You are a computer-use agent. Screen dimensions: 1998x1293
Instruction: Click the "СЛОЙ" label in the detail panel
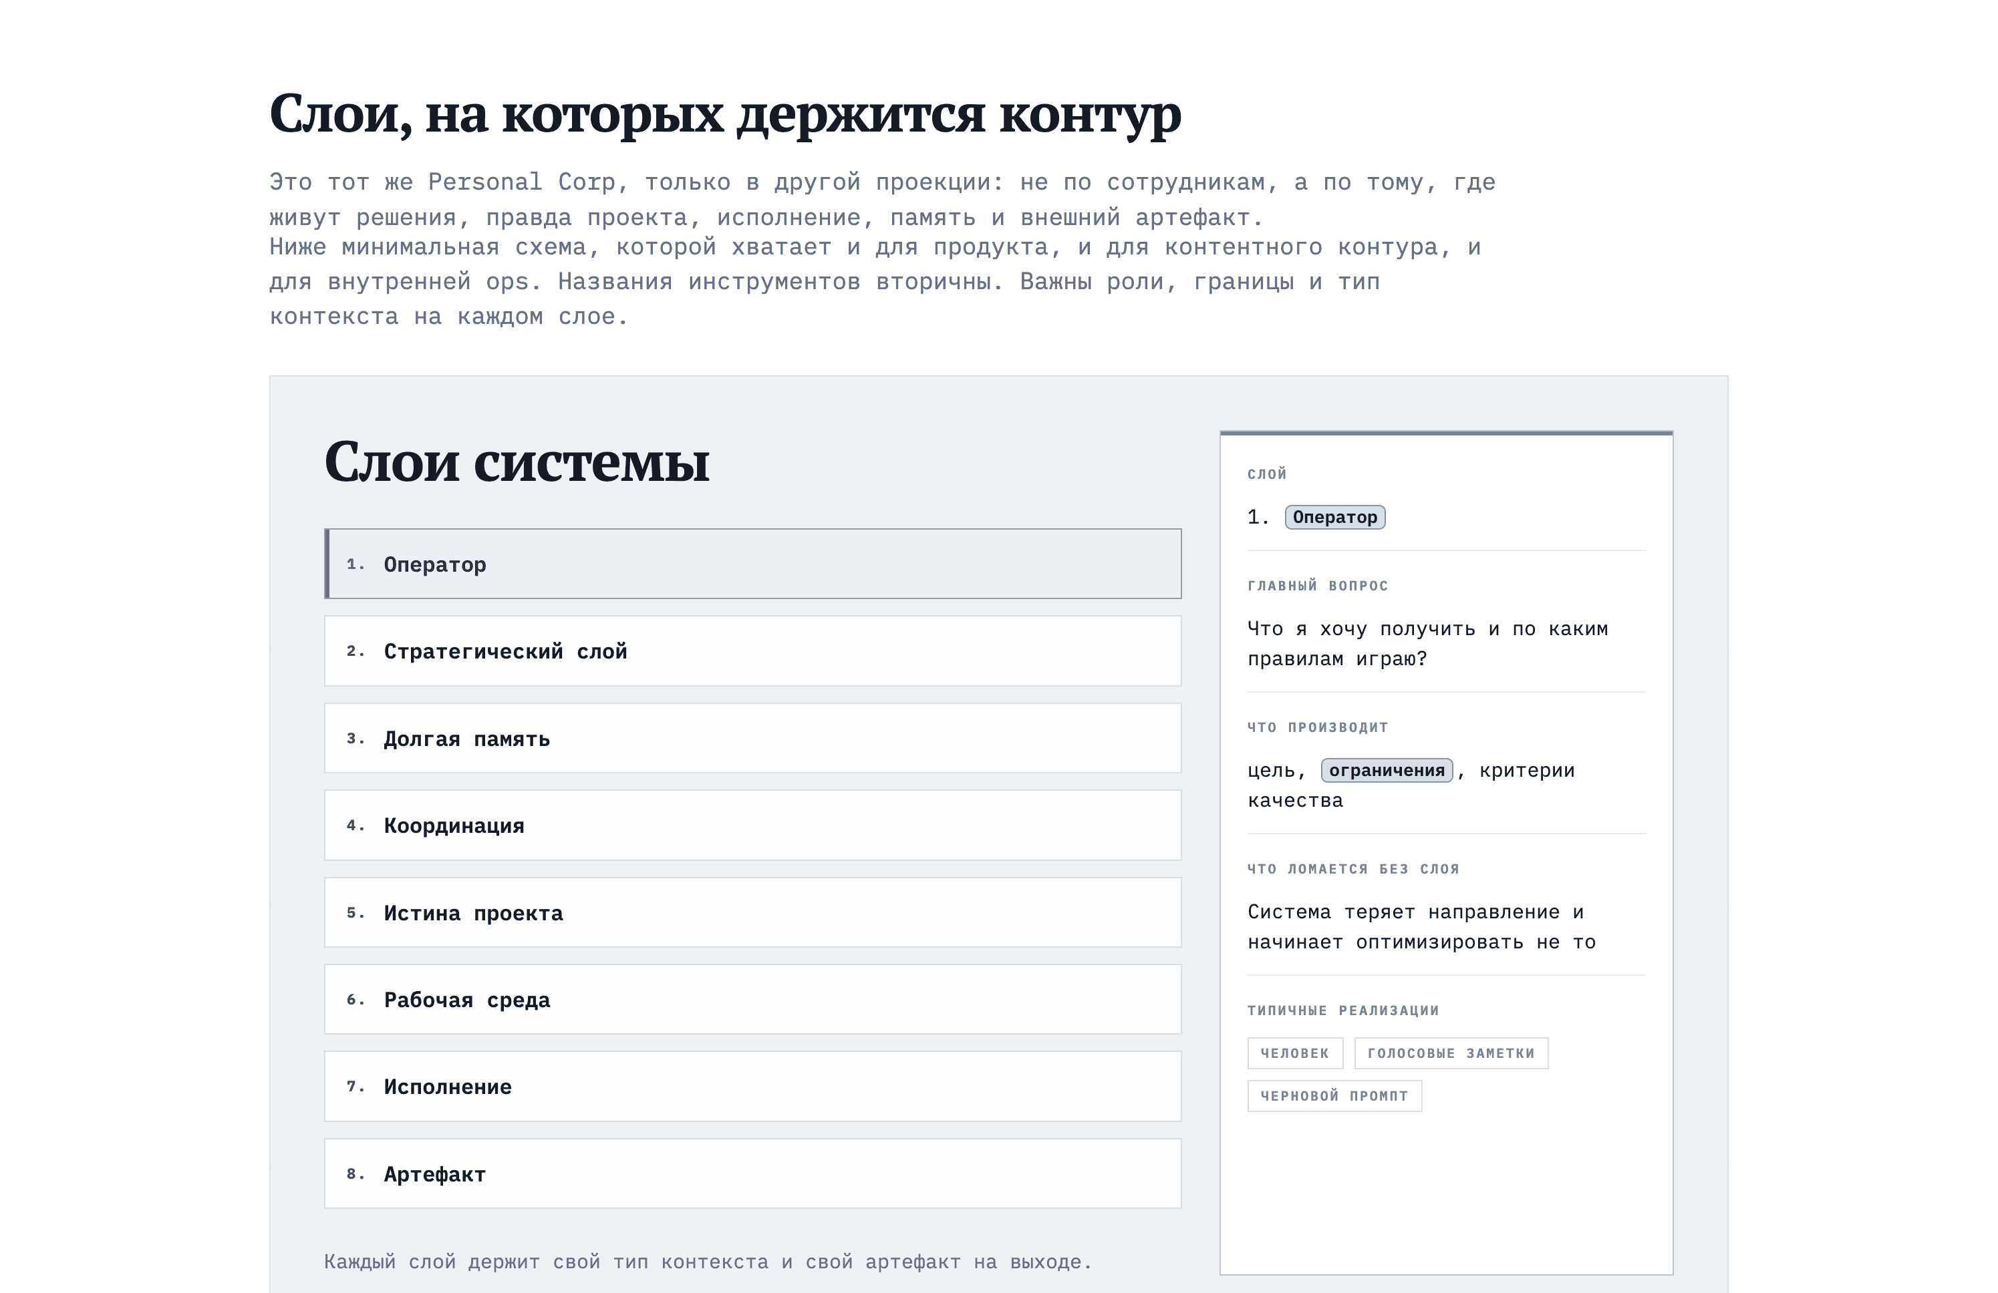1267,474
